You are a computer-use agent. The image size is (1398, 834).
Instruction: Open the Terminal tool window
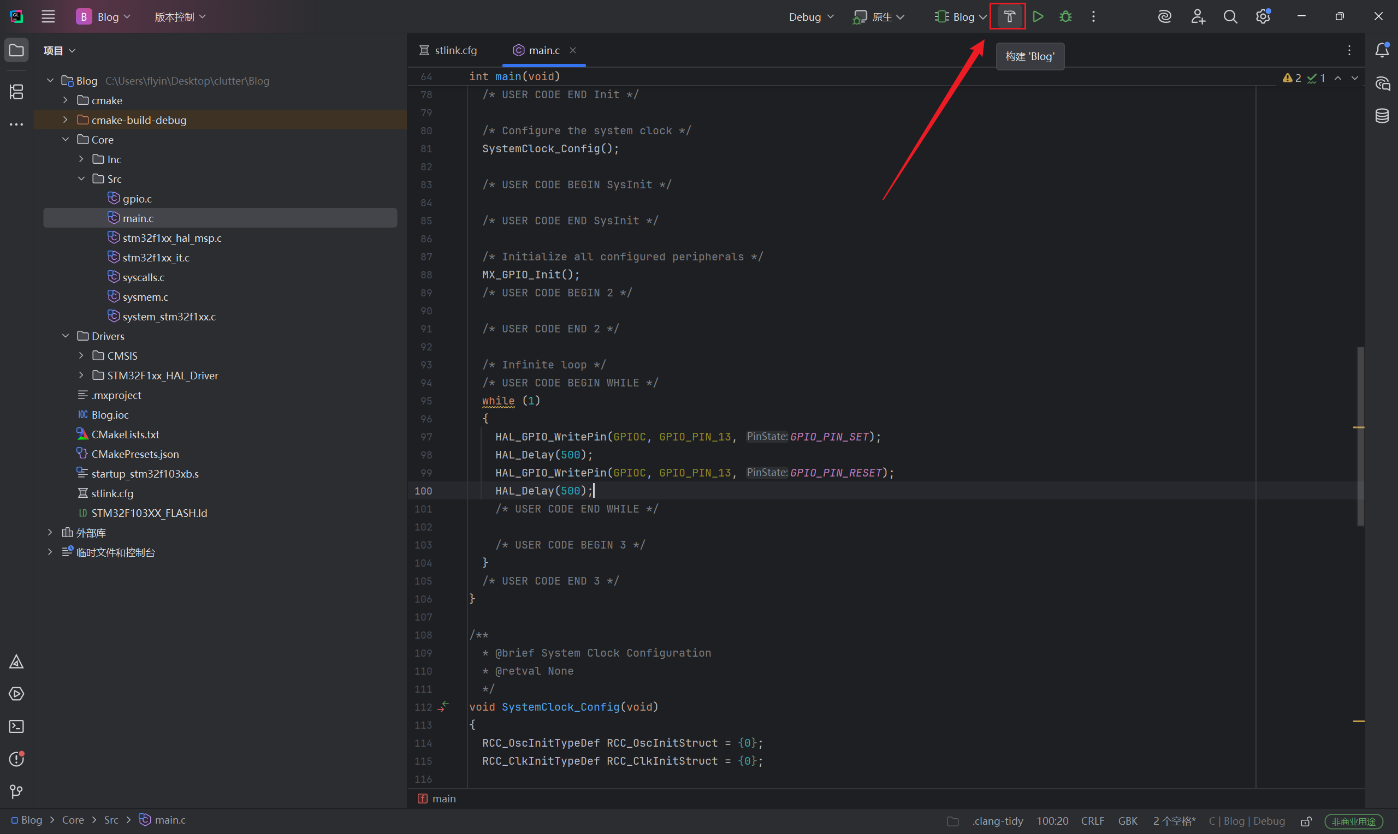click(x=16, y=726)
